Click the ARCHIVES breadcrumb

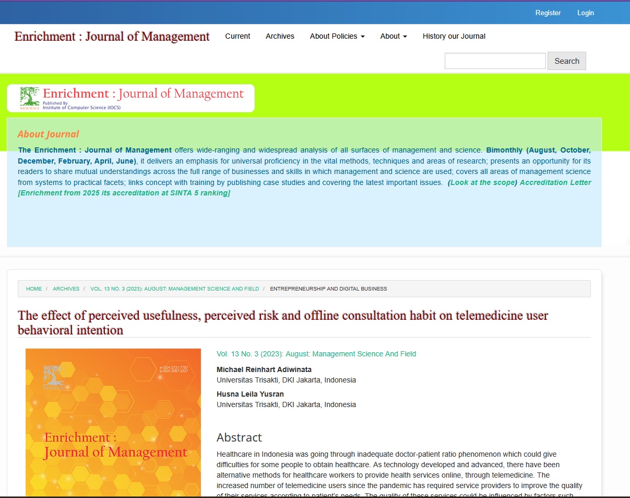click(x=66, y=289)
